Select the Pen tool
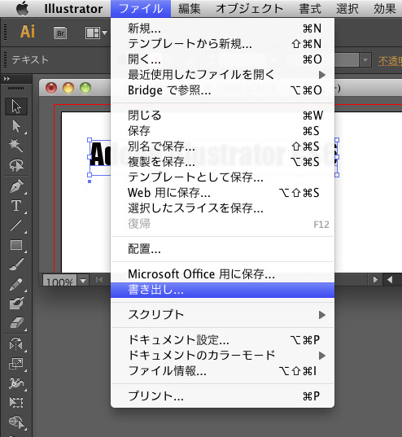 (x=16, y=186)
